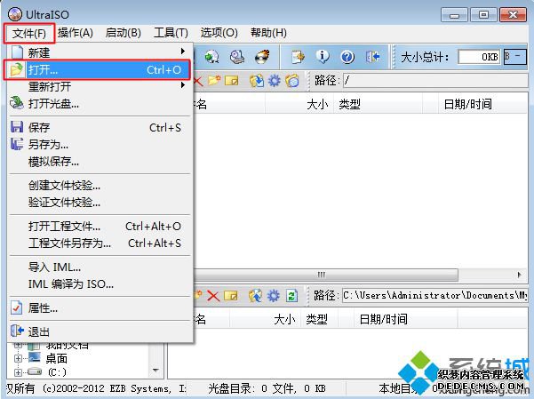Viewport: 534px width, 399px height.
Task: Choose 另存为... in the File menu
Action: pyautogui.click(x=99, y=145)
